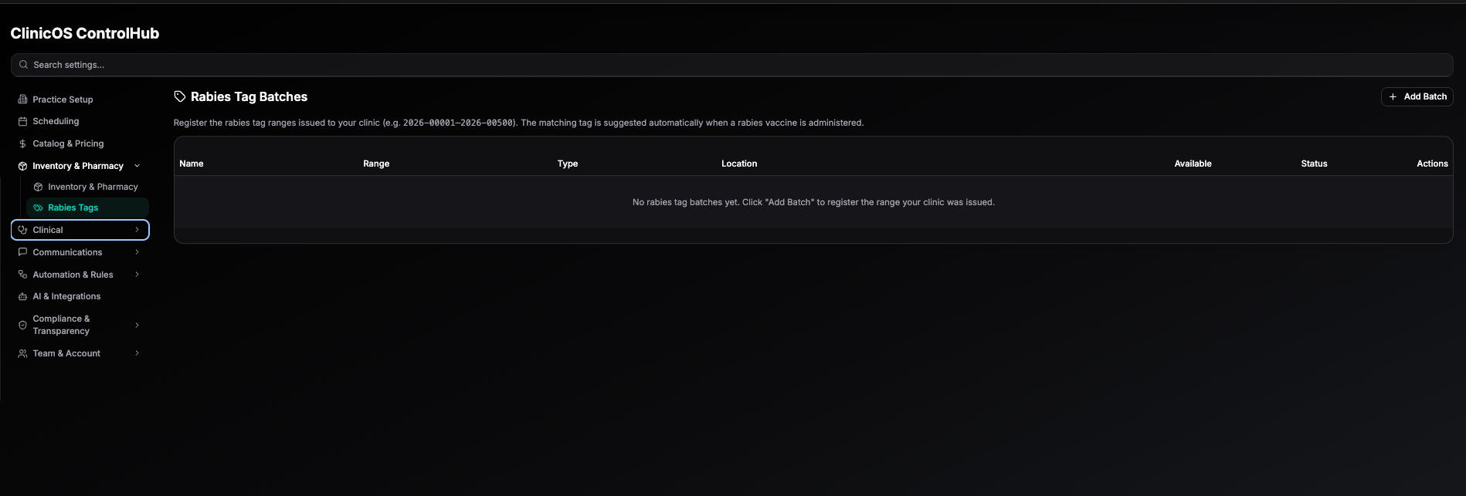Open the Inventory & Pharmacy sub-item
Image resolution: width=1466 pixels, height=496 pixels.
point(87,187)
